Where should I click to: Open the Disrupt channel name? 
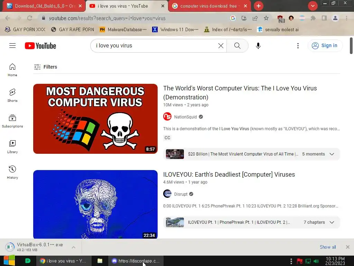(180, 194)
